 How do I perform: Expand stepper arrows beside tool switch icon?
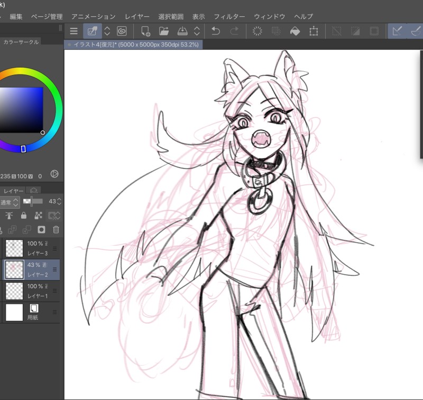(107, 31)
